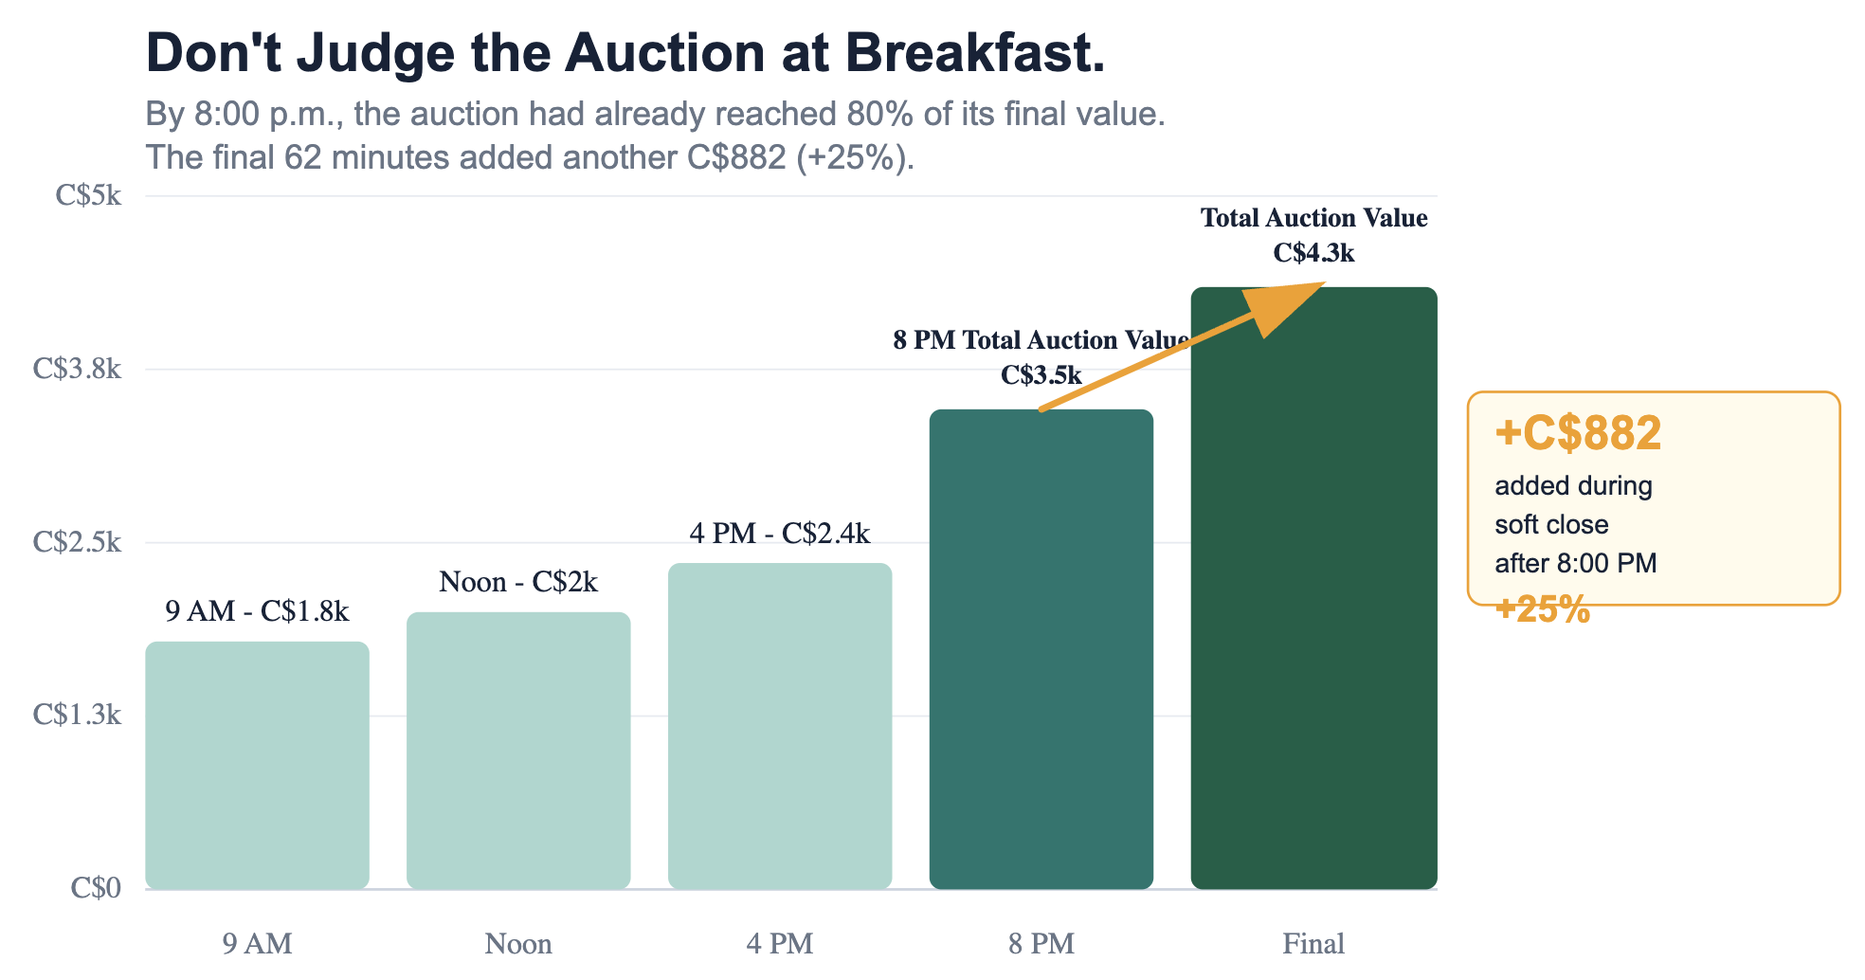1865x980 pixels.
Task: Select the Noon bar in chart
Action: (x=518, y=751)
